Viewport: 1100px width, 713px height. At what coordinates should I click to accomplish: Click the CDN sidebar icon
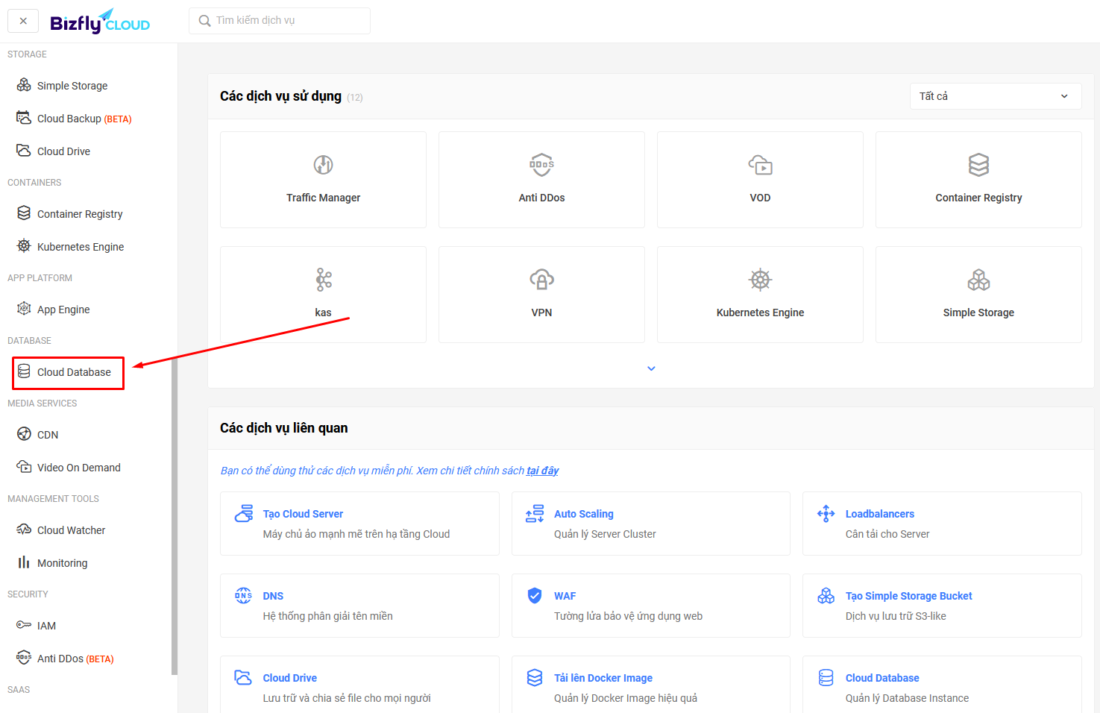tap(24, 434)
